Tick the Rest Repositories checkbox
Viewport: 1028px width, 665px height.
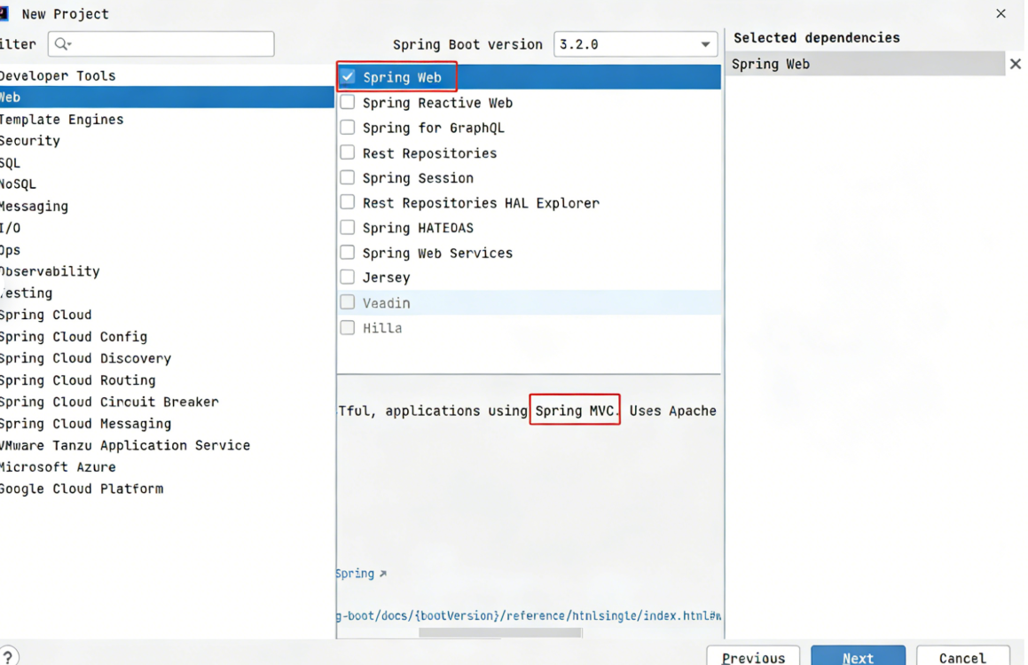[x=348, y=152]
